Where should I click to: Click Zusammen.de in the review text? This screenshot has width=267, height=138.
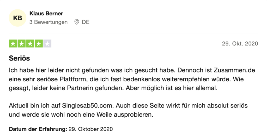click(x=234, y=70)
